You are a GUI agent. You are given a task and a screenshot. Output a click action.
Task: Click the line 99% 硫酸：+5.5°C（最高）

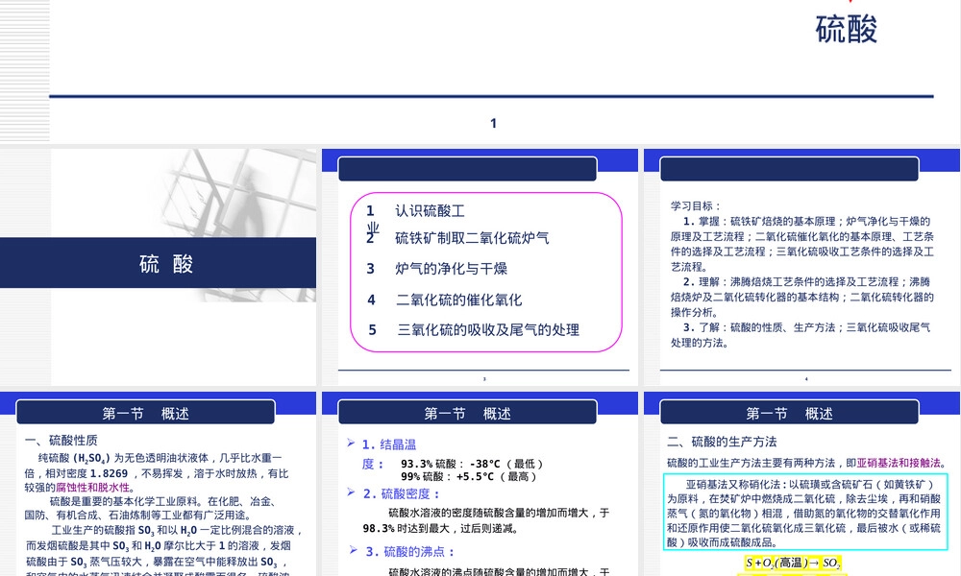point(469,477)
